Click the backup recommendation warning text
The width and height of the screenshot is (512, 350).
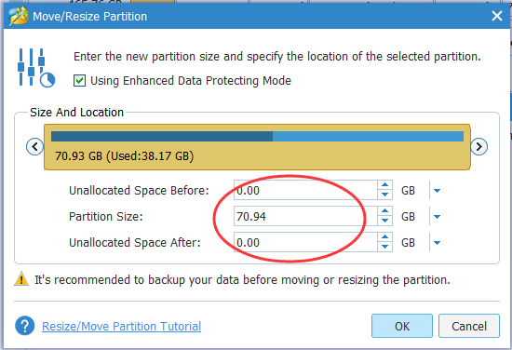pos(242,280)
